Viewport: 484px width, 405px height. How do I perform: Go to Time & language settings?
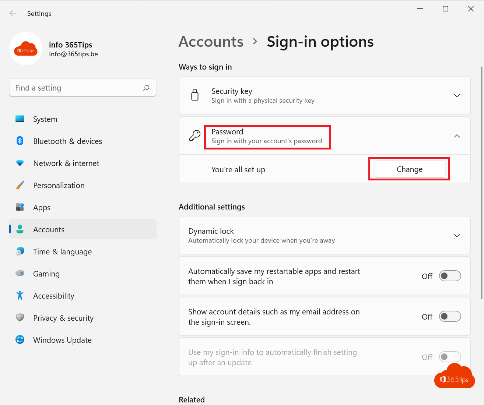pos(62,252)
